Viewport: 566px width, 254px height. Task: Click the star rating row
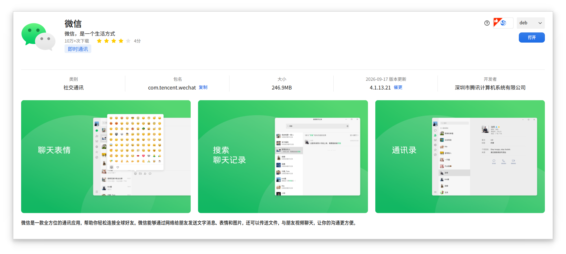pyautogui.click(x=114, y=41)
